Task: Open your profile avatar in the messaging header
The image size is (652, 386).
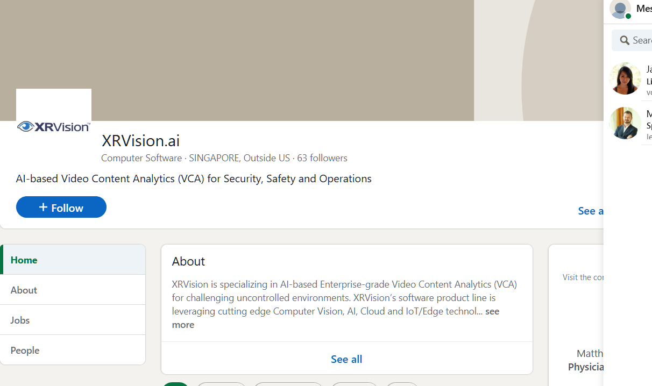Action: tap(620, 9)
